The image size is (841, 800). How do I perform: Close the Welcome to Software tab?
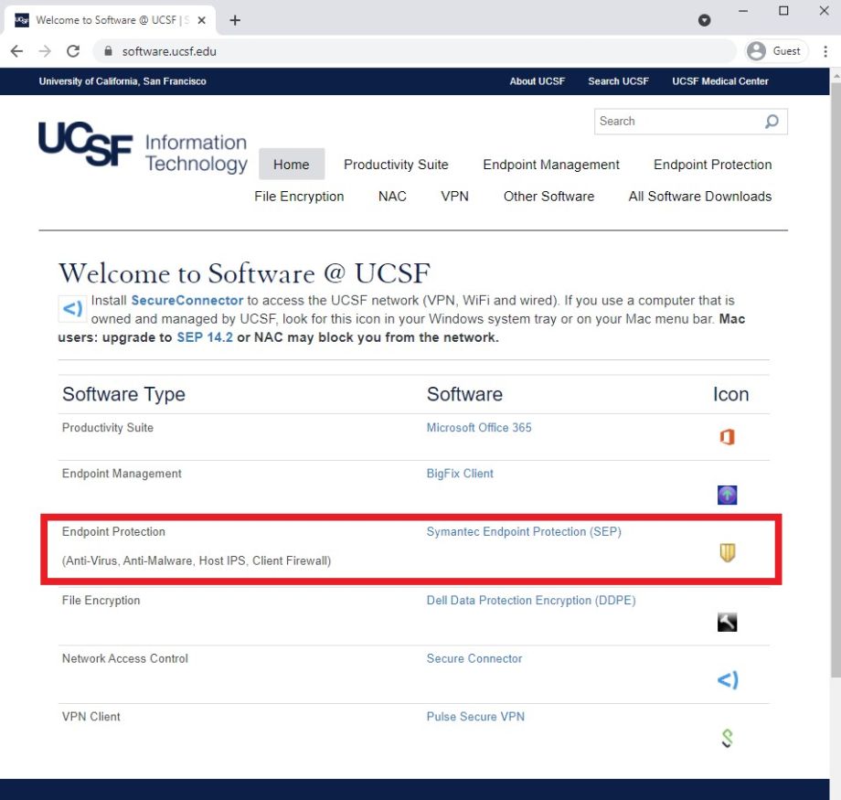(x=202, y=20)
